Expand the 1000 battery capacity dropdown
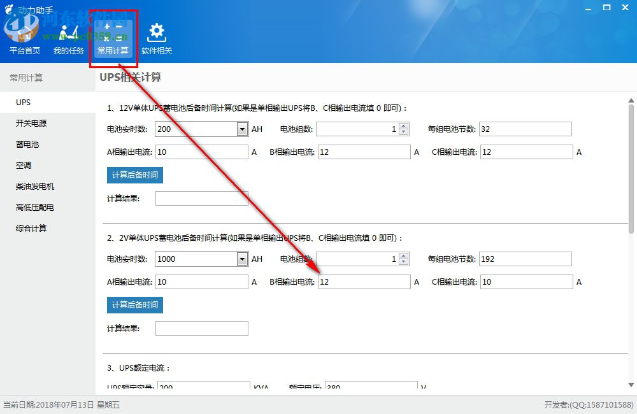 [x=241, y=259]
